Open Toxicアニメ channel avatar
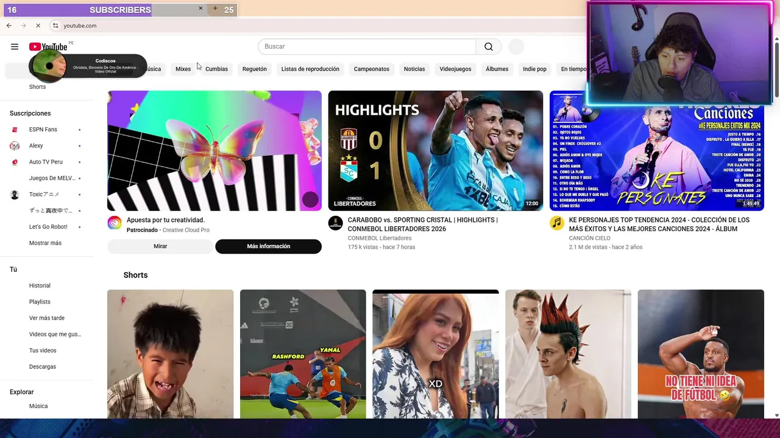Viewport: 780px width, 438px height. (15, 195)
